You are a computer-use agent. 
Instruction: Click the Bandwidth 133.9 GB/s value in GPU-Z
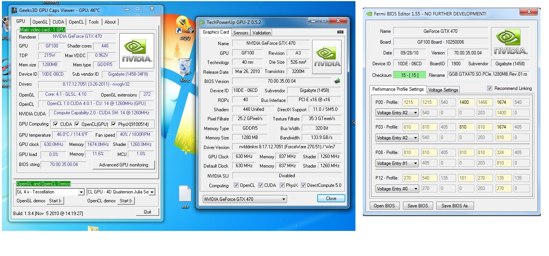click(x=321, y=137)
